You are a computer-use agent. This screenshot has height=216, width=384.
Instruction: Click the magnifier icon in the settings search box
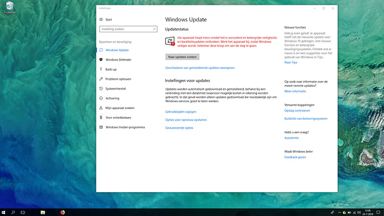pos(155,29)
